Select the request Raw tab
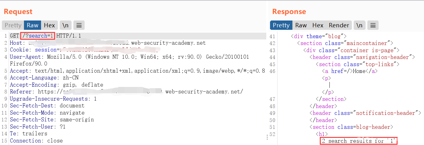Screen dimensions: 424x145 click(33, 25)
